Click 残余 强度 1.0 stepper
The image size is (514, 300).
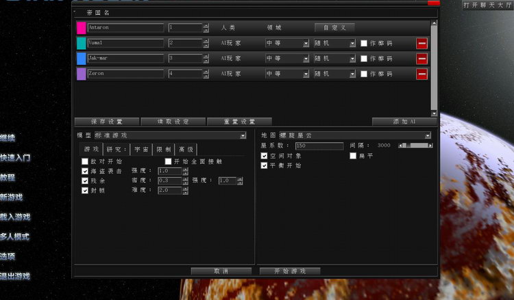tap(241, 180)
